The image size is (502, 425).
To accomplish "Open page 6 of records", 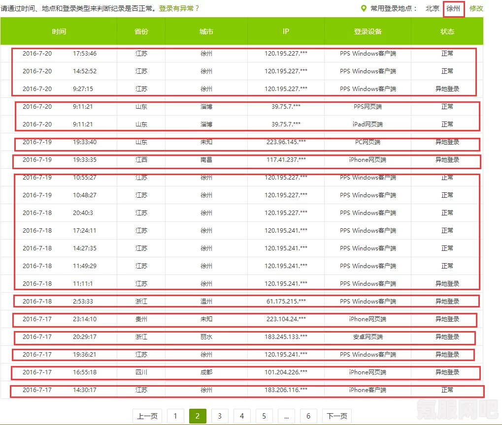I will tap(308, 416).
